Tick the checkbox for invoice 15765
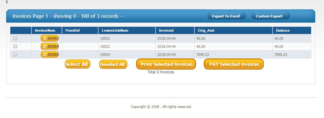Screen dimensions: 324x118 tap(15, 54)
